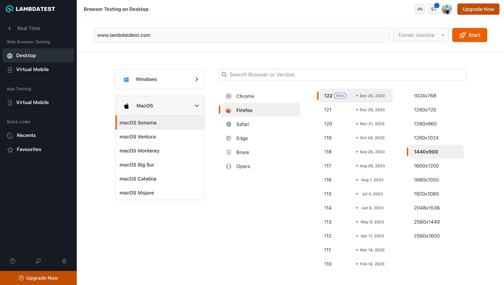Choose the 1920x1080 resolution
Viewport: 504px width, 285px height.
pos(426,194)
